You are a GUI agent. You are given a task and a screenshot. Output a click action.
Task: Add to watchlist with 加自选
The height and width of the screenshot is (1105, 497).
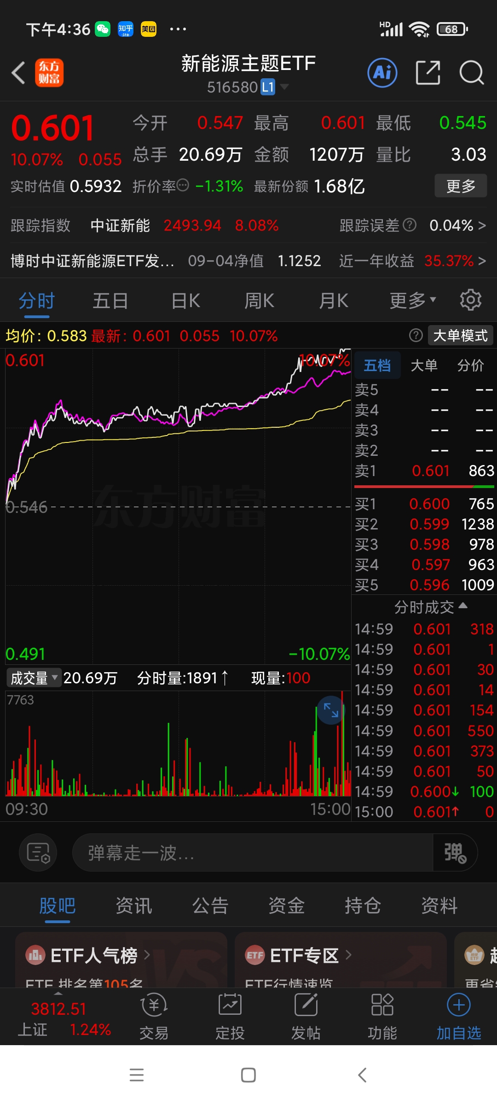[x=459, y=1016]
